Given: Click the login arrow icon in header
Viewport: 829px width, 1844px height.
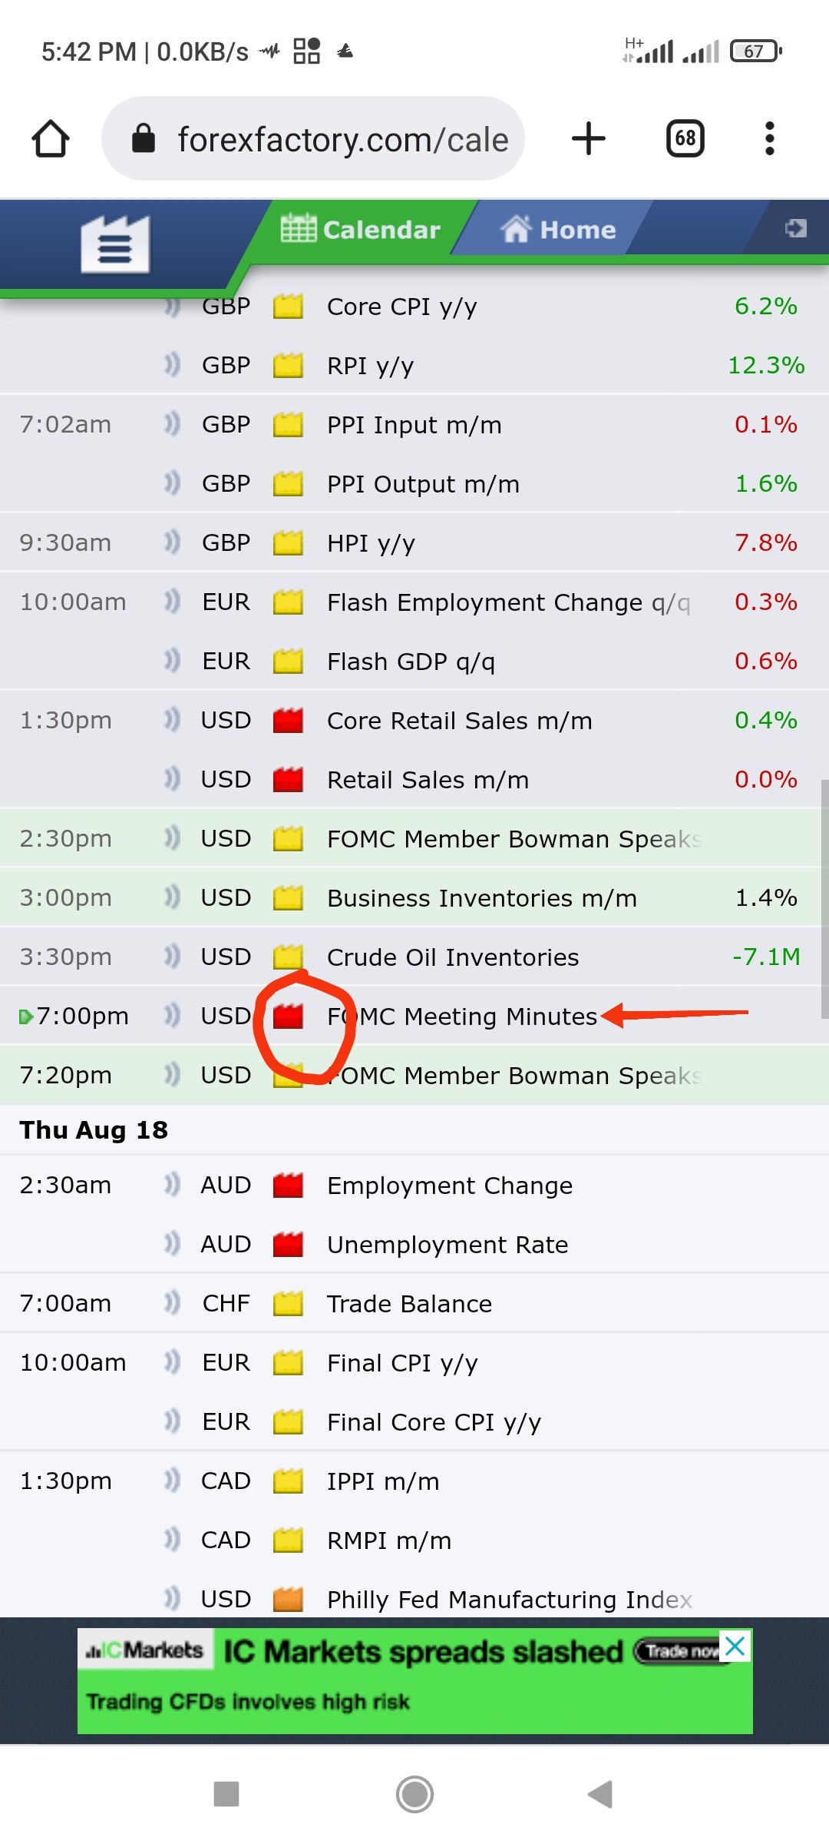Looking at the screenshot, I should (x=795, y=228).
